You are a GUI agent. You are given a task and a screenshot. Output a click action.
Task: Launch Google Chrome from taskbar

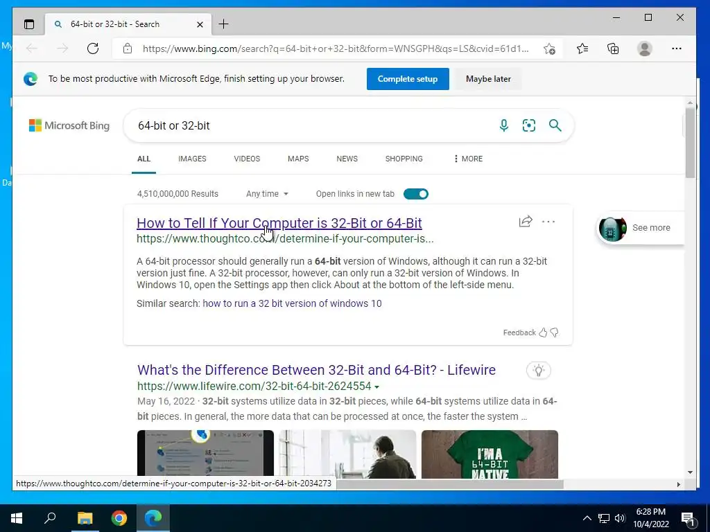point(119,518)
